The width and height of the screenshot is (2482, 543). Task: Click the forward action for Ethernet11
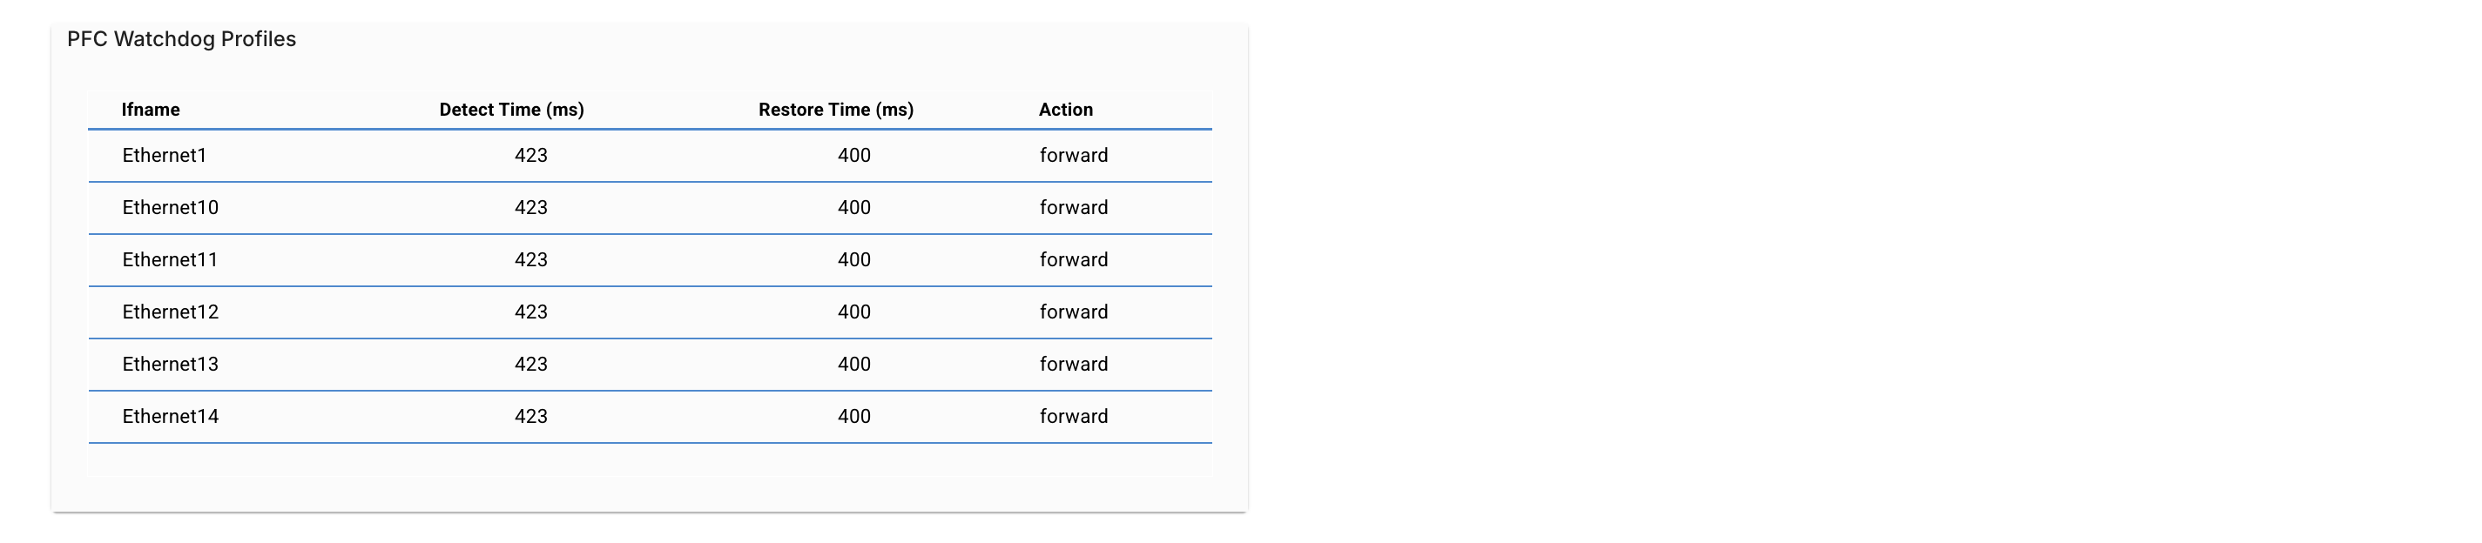pos(1073,260)
